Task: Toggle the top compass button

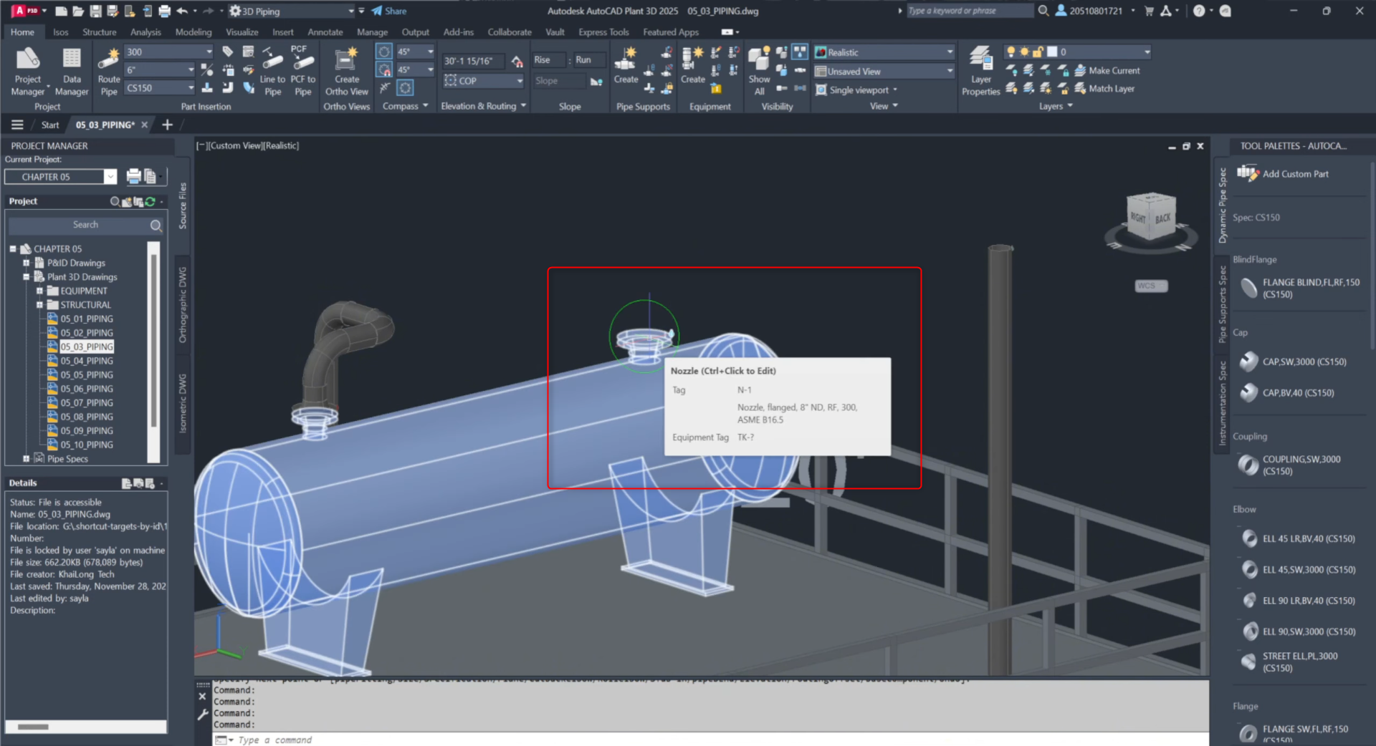Action: 384,52
